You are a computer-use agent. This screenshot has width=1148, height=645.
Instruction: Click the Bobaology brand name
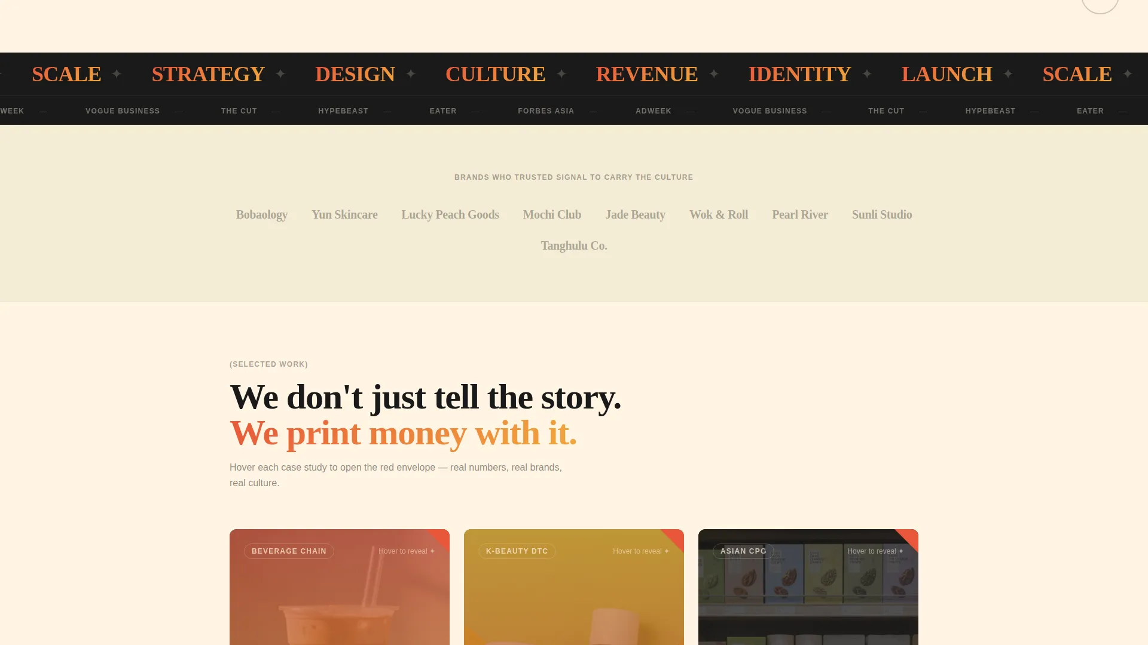click(x=261, y=214)
